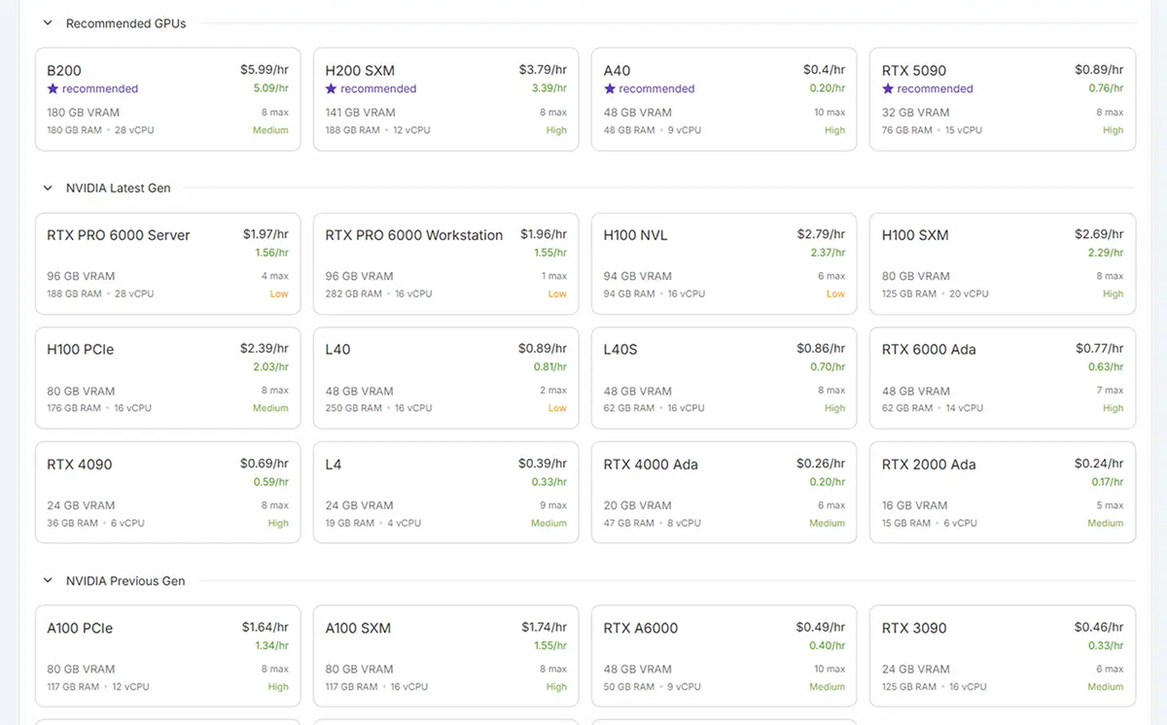
Task: Collapse the Recommended GPUs section chevron
Action: (47, 23)
